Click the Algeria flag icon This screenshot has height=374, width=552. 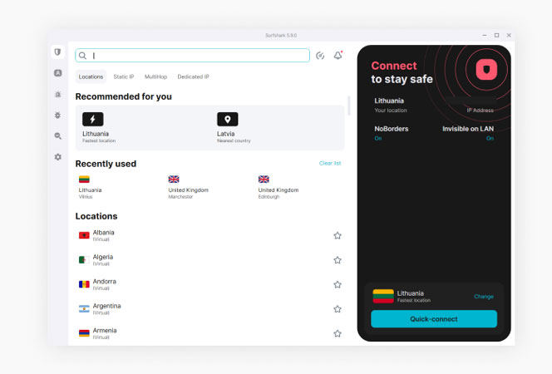pos(83,260)
